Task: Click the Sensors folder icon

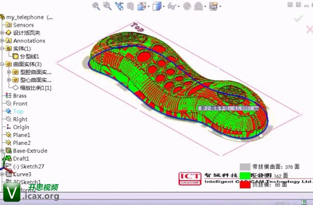Action: (x=9, y=25)
